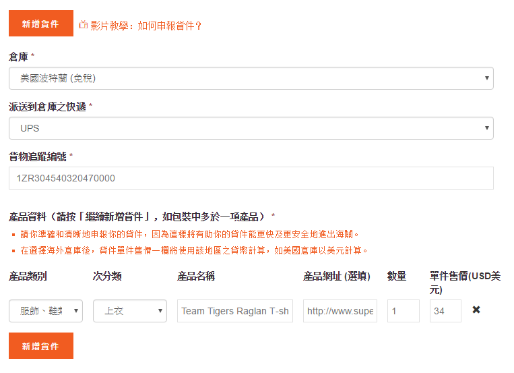Click the 數量 quantity input box
This screenshot has height=373, width=514.
[403, 311]
